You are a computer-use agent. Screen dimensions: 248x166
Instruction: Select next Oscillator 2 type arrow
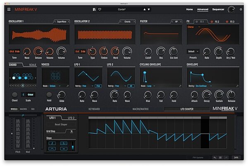134,22
